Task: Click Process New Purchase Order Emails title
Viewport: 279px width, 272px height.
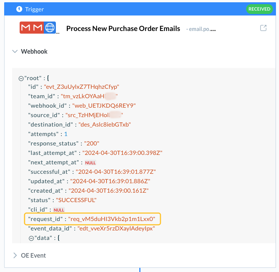Action: point(123,29)
